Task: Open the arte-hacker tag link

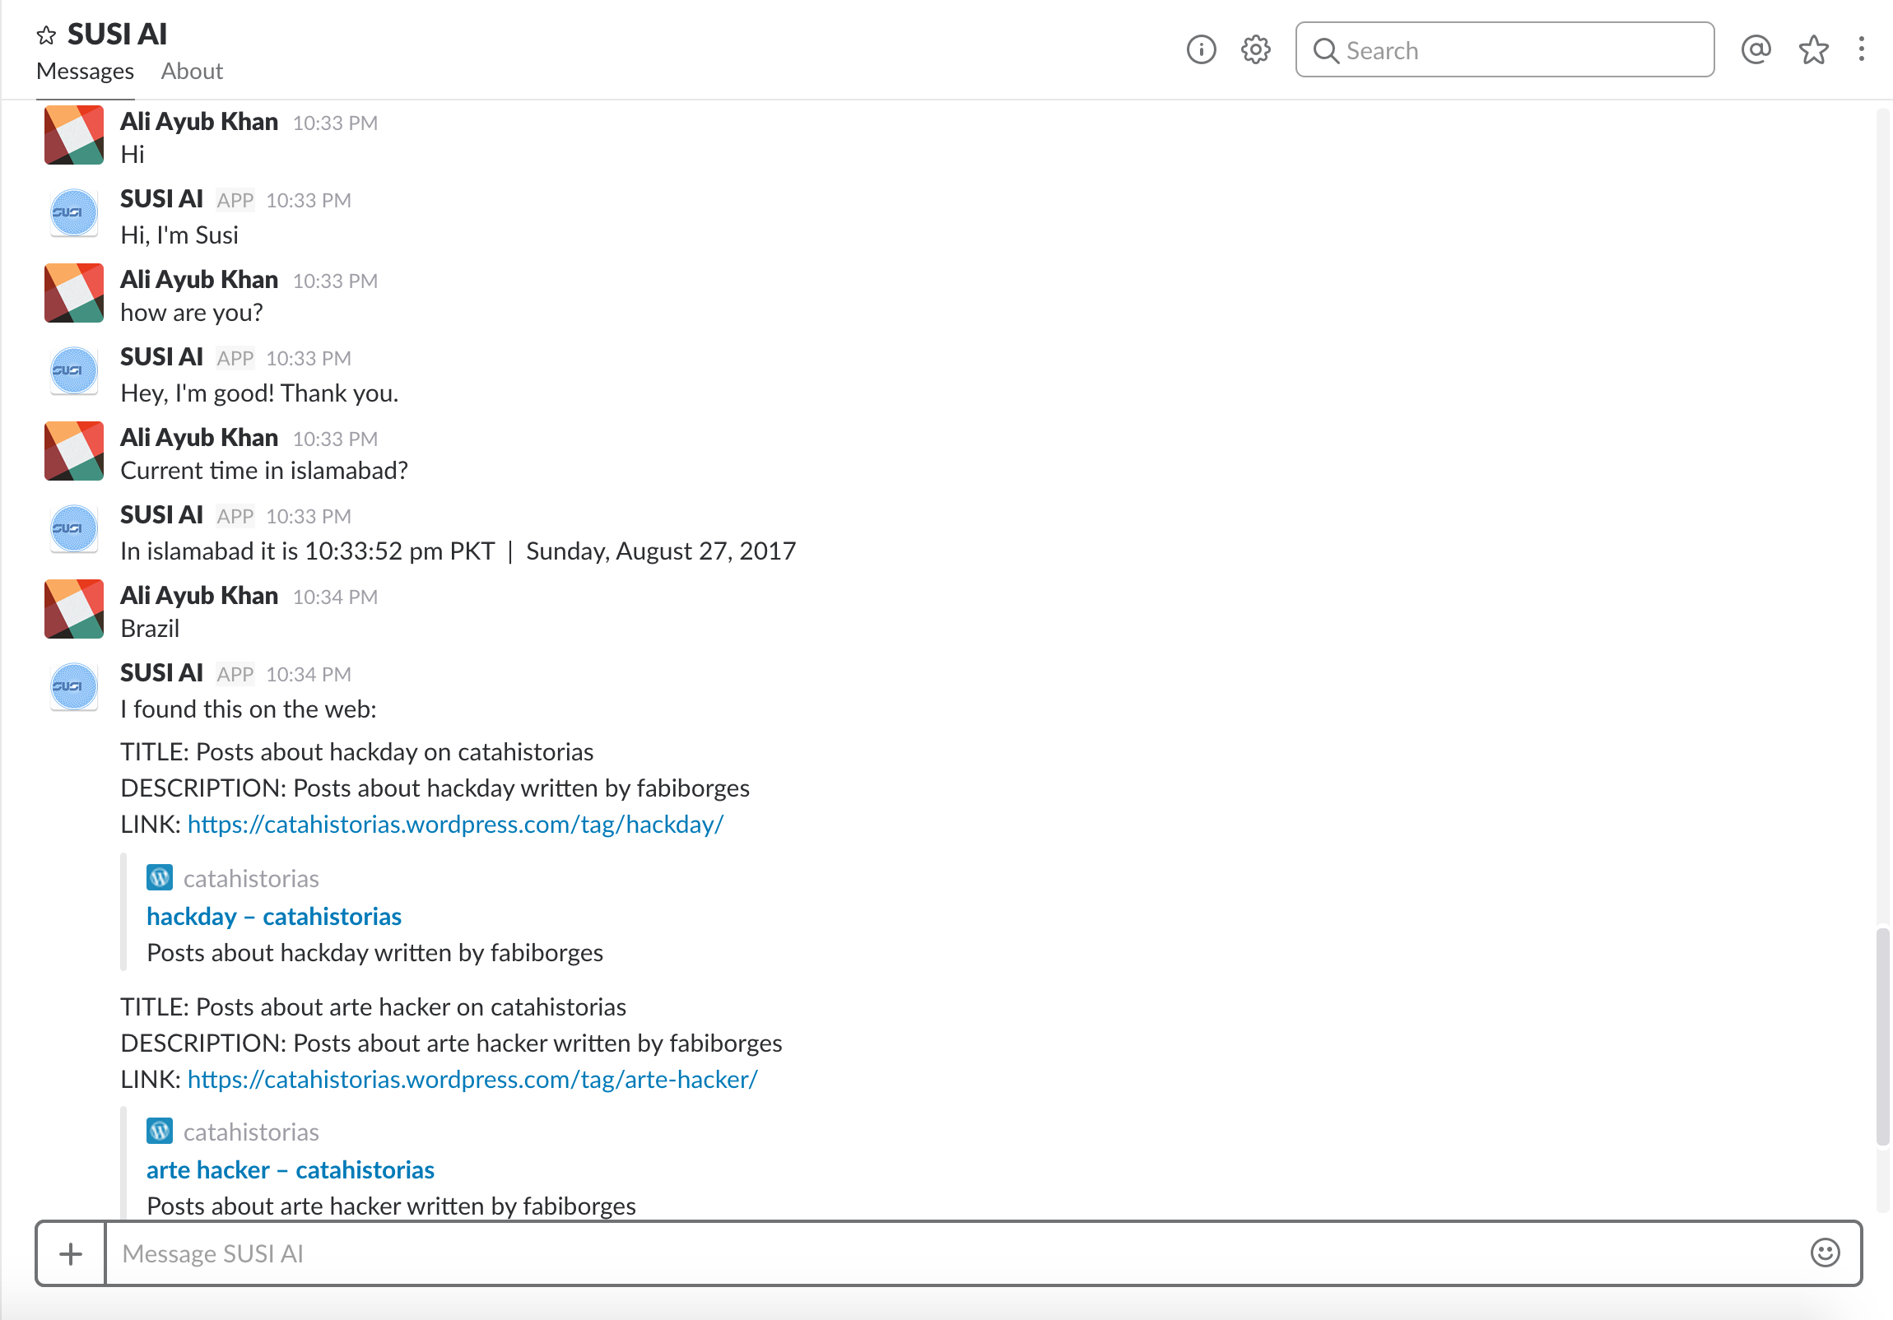Action: tap(472, 1079)
